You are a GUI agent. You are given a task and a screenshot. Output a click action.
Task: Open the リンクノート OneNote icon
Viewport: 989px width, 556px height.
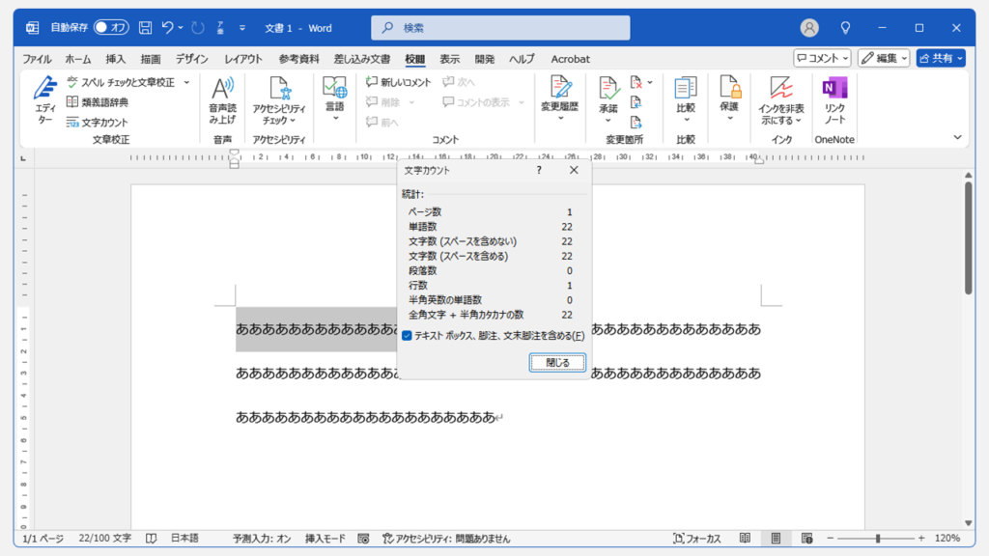point(834,100)
